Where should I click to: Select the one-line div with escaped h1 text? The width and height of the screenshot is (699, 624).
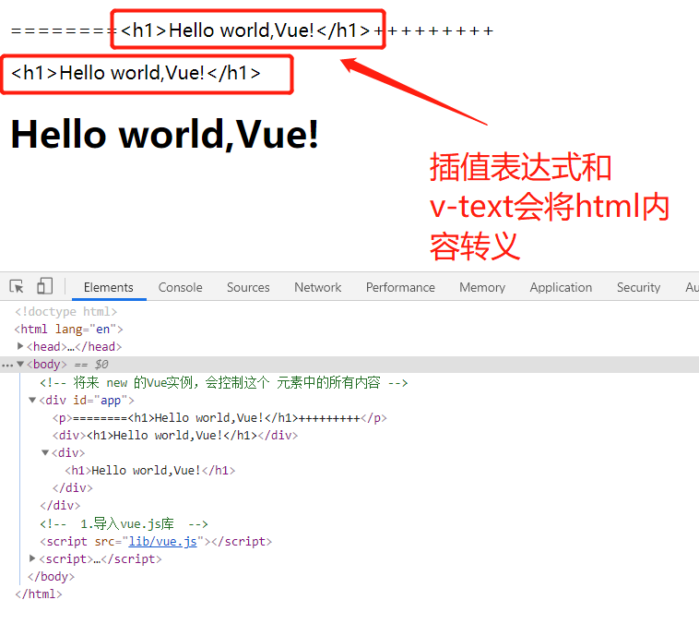point(175,435)
